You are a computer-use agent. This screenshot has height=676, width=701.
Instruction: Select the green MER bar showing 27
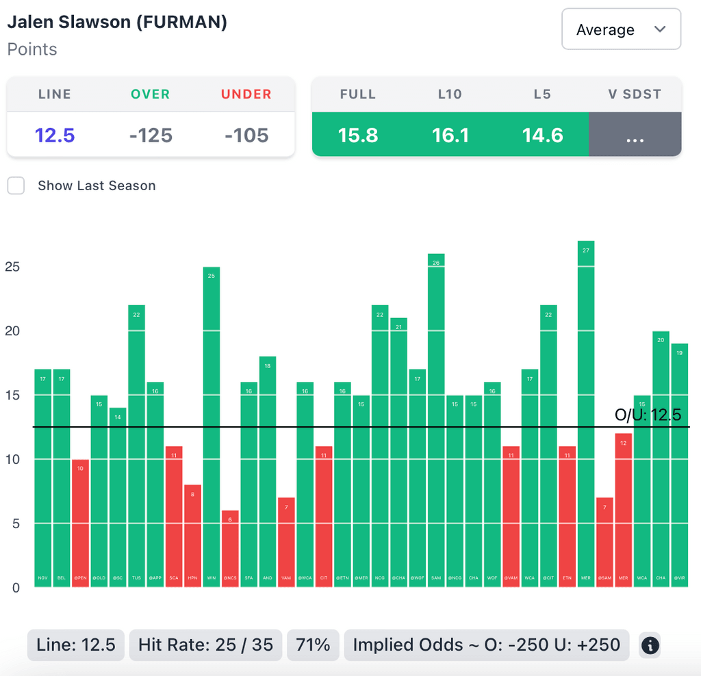[x=586, y=411]
